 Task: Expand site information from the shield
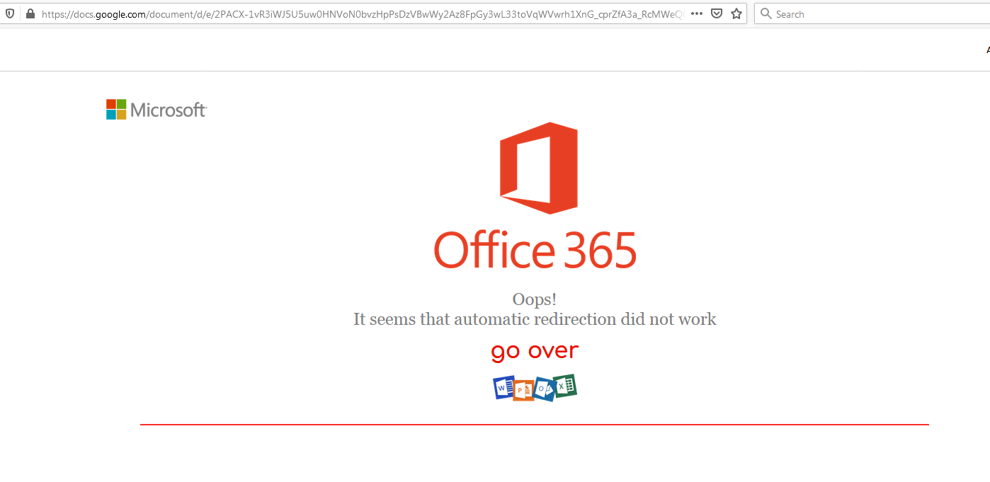click(x=10, y=13)
